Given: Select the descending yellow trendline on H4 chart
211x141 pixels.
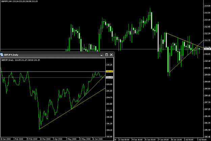Looking at the screenshot, I should tap(185, 40).
